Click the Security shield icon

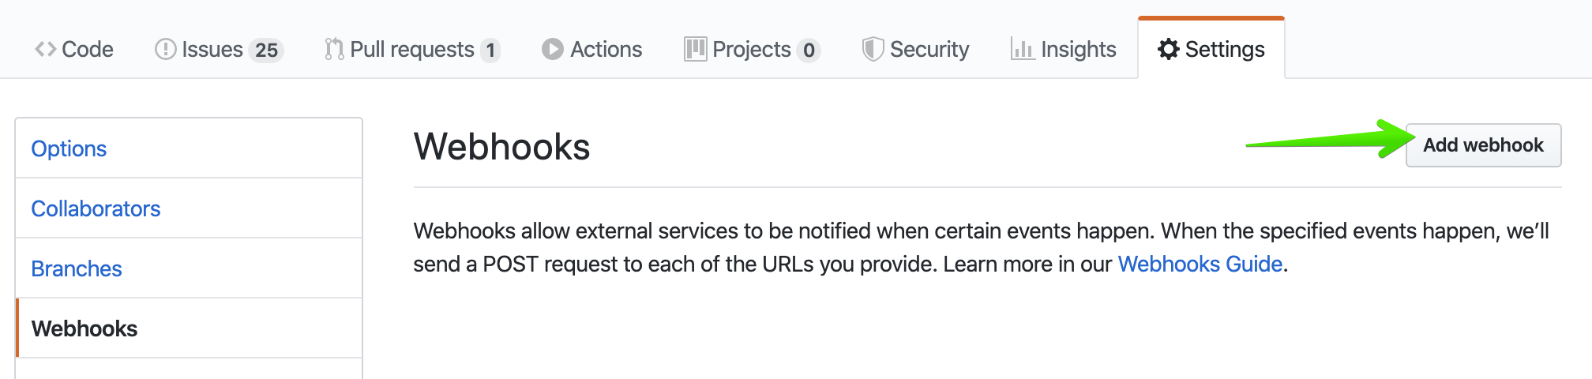tap(873, 49)
